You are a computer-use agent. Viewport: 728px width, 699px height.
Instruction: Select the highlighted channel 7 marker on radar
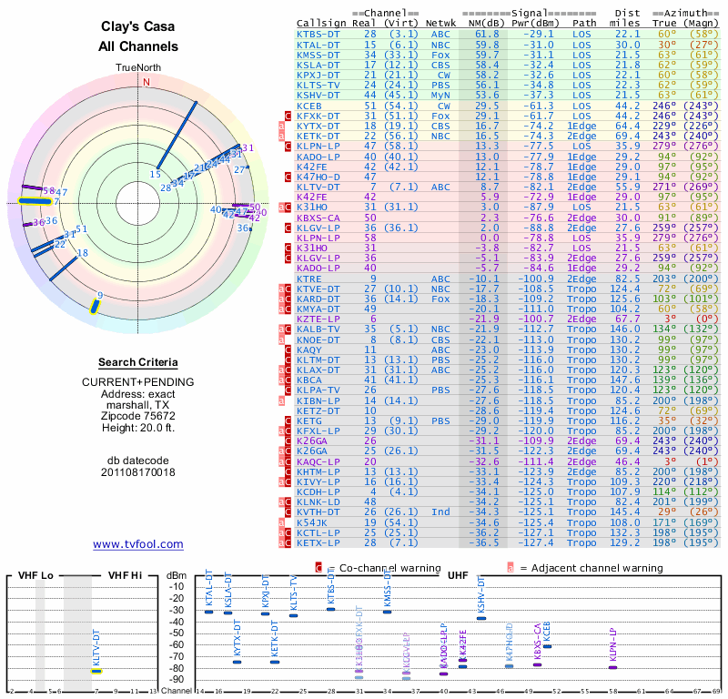point(35,201)
